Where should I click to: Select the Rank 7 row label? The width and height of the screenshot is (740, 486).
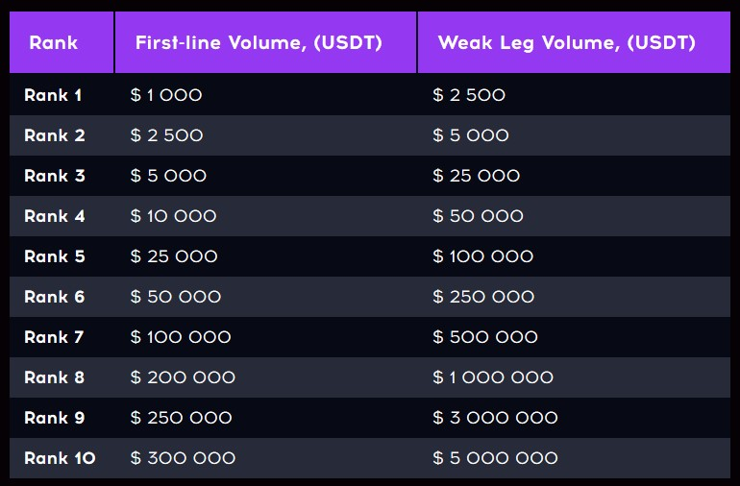[54, 337]
